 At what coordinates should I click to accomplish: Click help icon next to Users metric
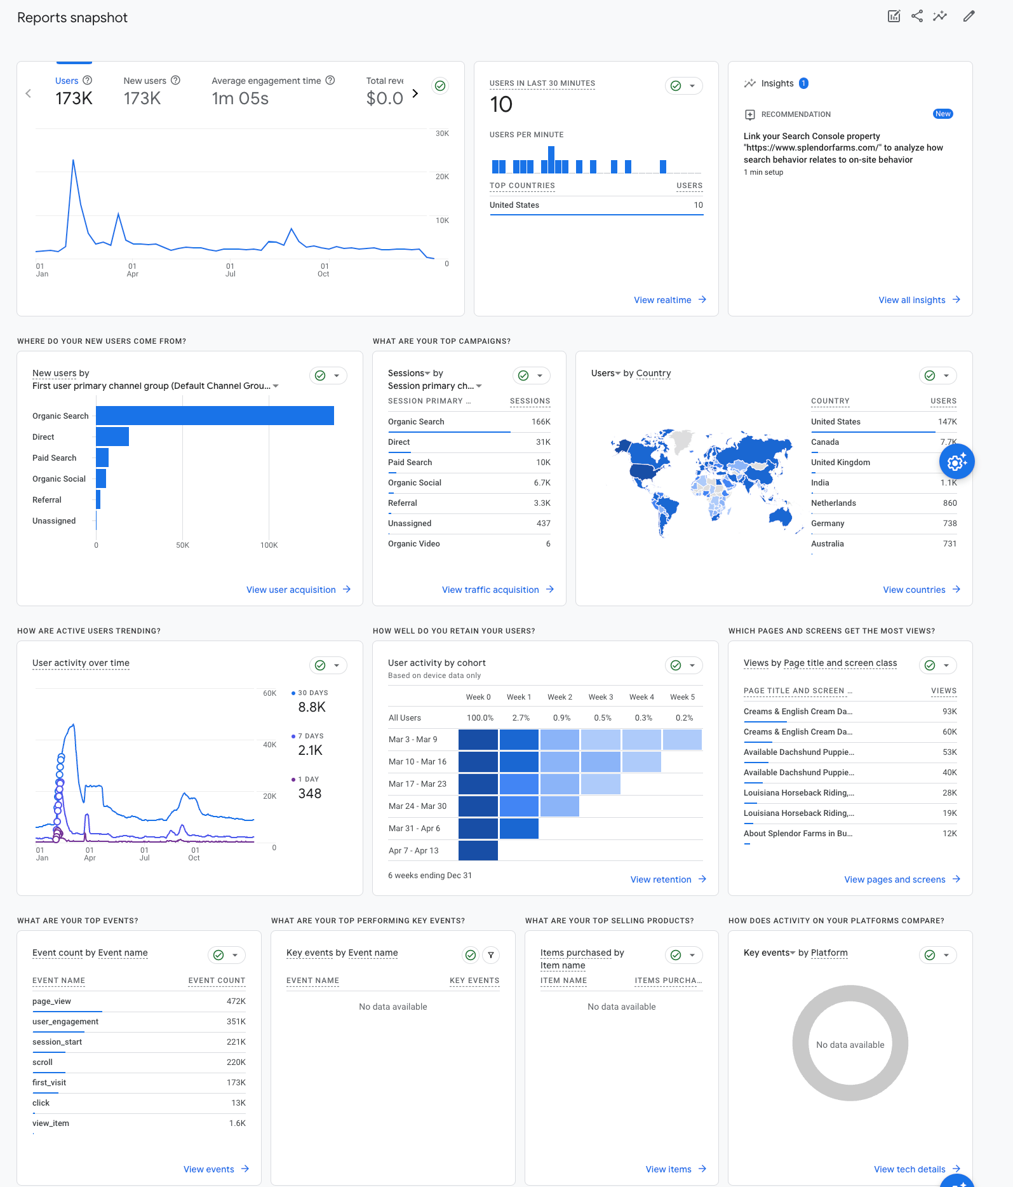(x=88, y=80)
